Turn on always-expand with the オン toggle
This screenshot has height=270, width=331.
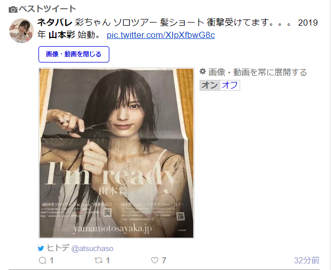click(209, 85)
